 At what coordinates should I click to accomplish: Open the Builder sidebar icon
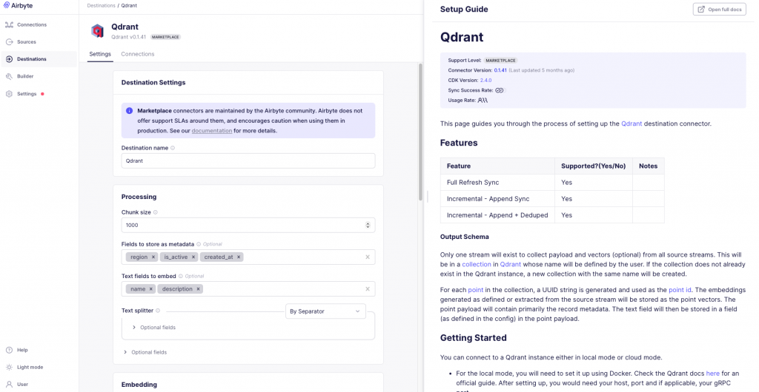click(x=9, y=76)
